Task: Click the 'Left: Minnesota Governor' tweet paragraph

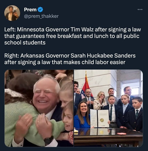Action: (x=73, y=36)
